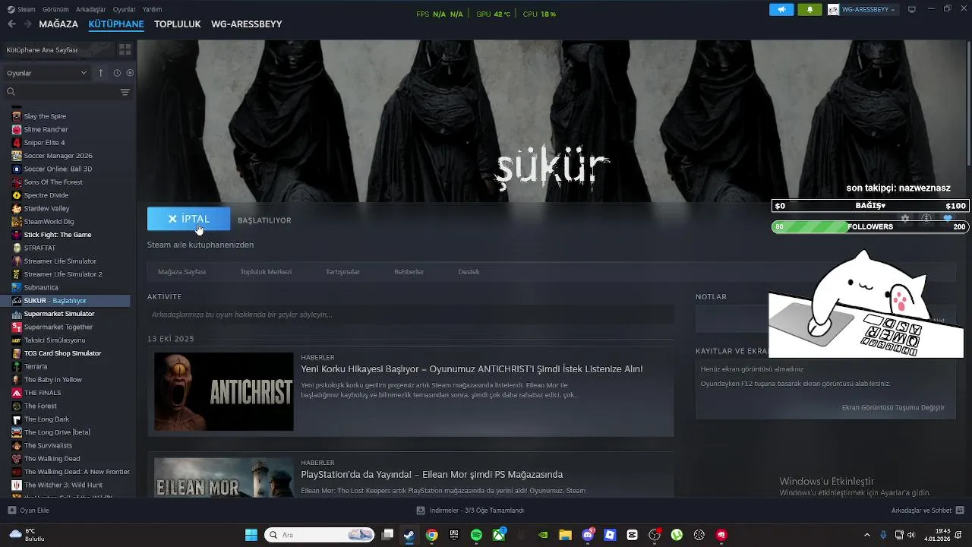Go forward with the navigation arrow

28,24
